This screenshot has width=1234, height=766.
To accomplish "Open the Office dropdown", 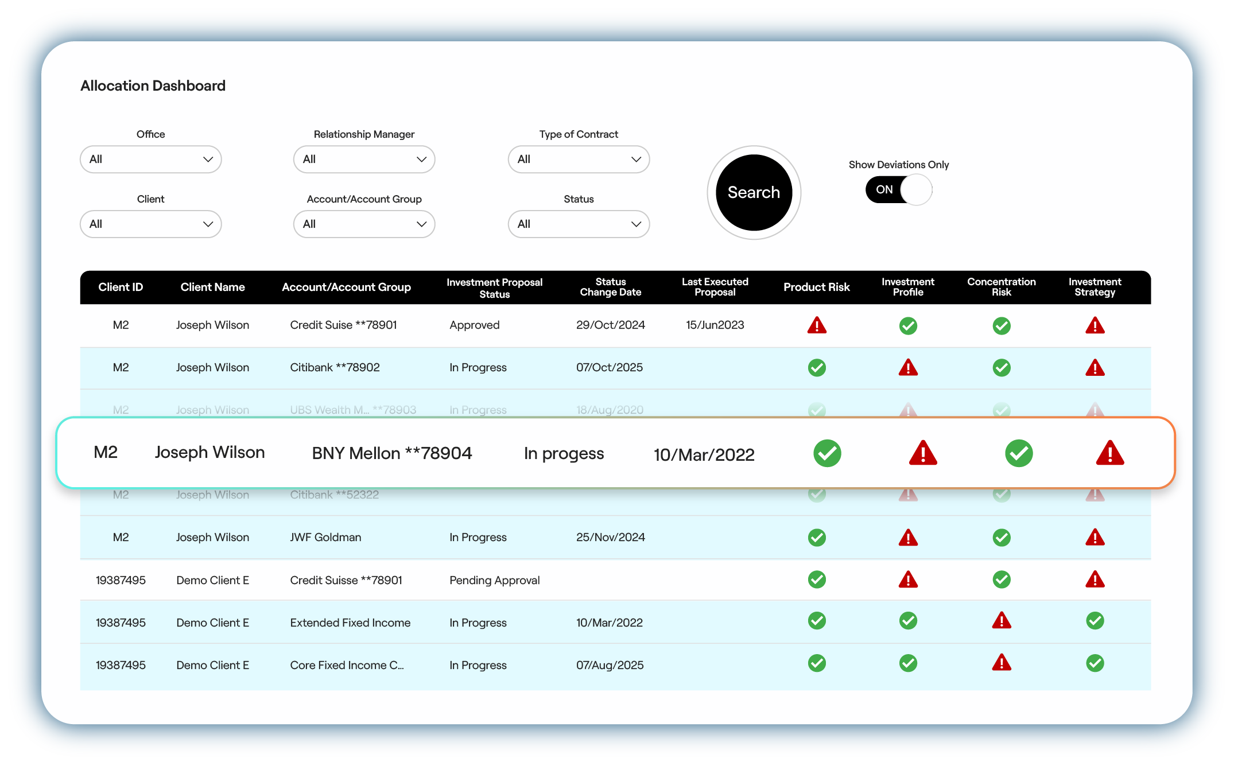I will click(150, 160).
